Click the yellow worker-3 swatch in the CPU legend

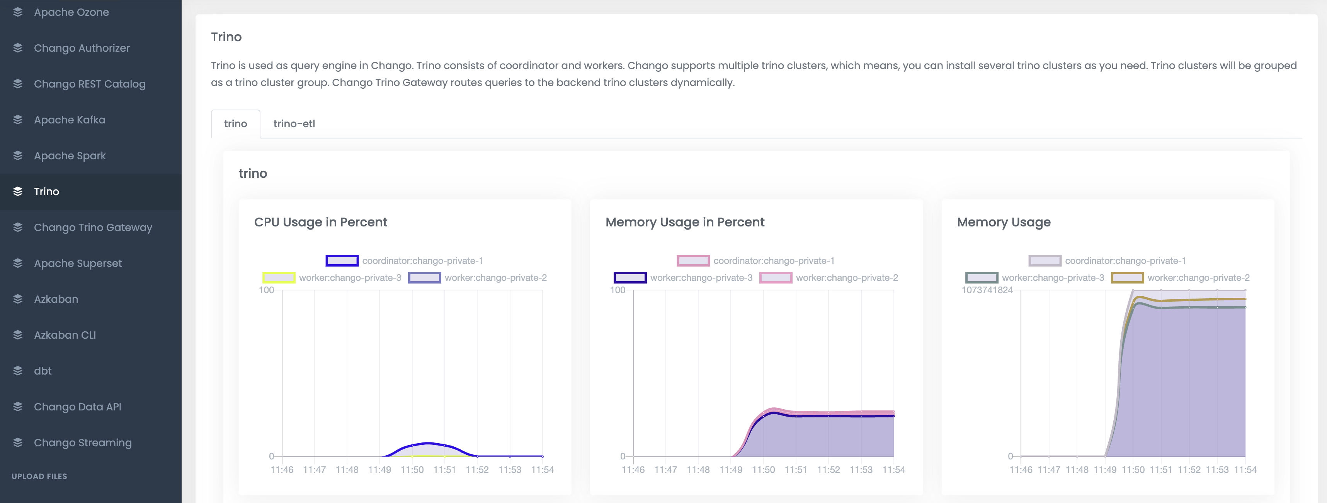279,278
